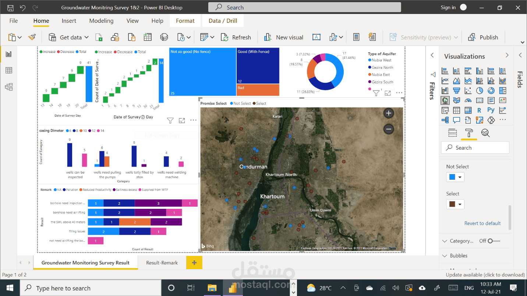Insert a Text box from ribbon
527x296 pixels.
click(x=316, y=37)
